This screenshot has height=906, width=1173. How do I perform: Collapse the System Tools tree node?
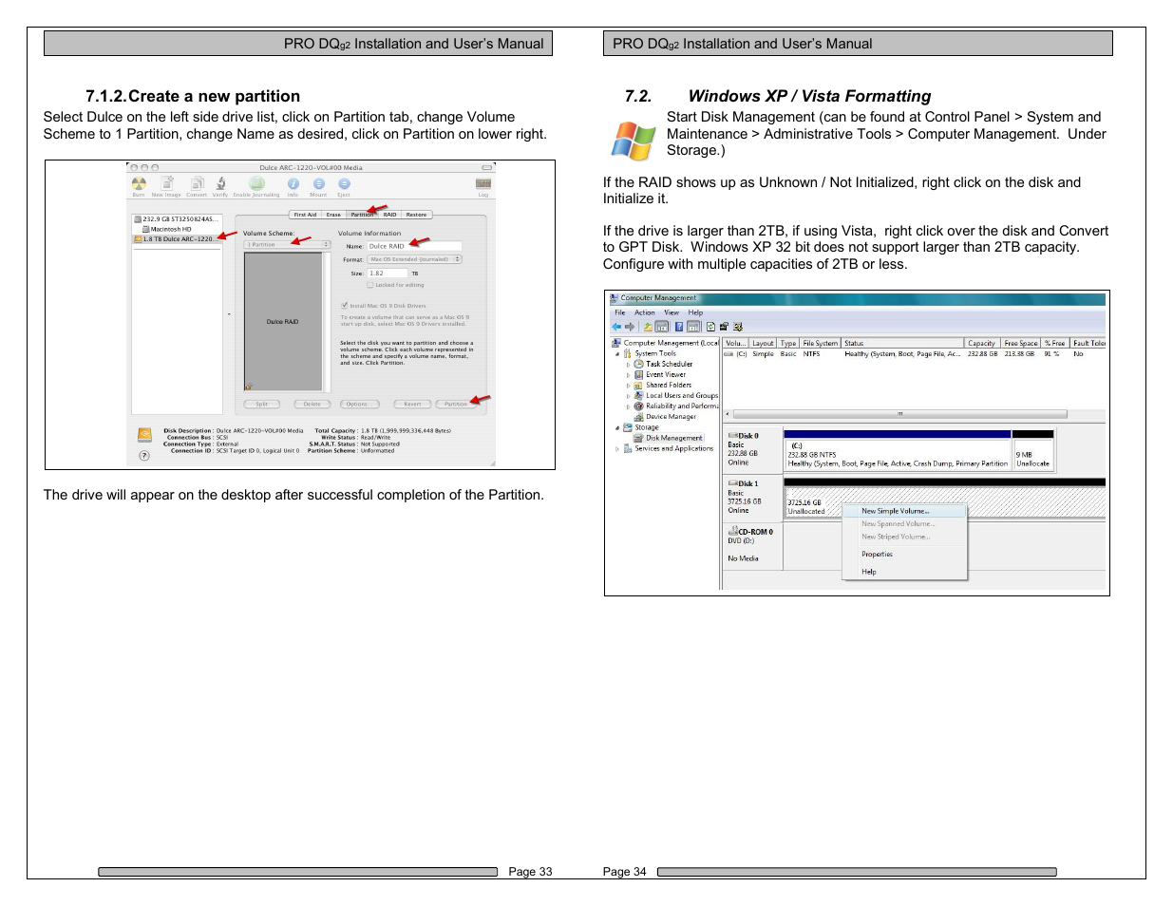coord(617,353)
